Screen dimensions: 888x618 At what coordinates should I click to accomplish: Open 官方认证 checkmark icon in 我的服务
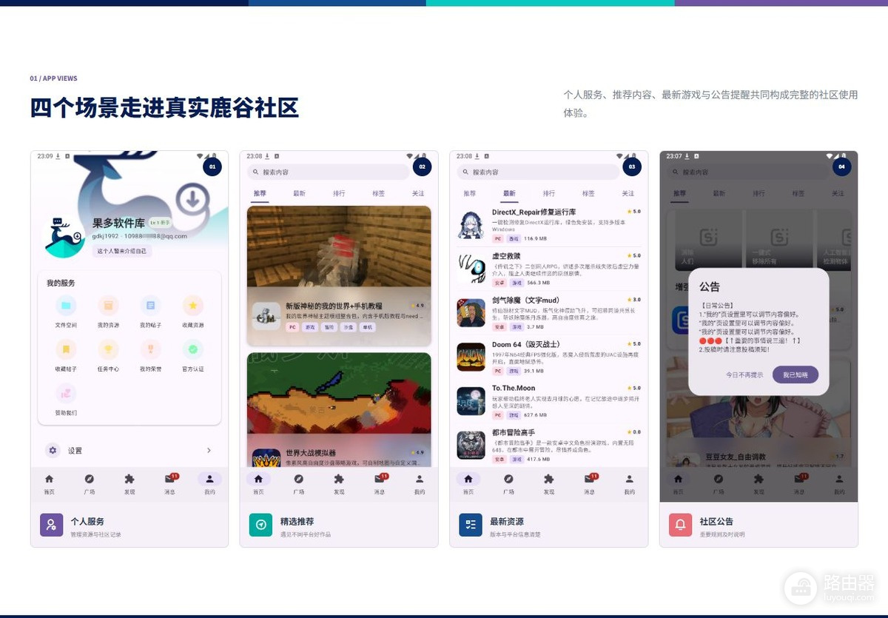[193, 349]
